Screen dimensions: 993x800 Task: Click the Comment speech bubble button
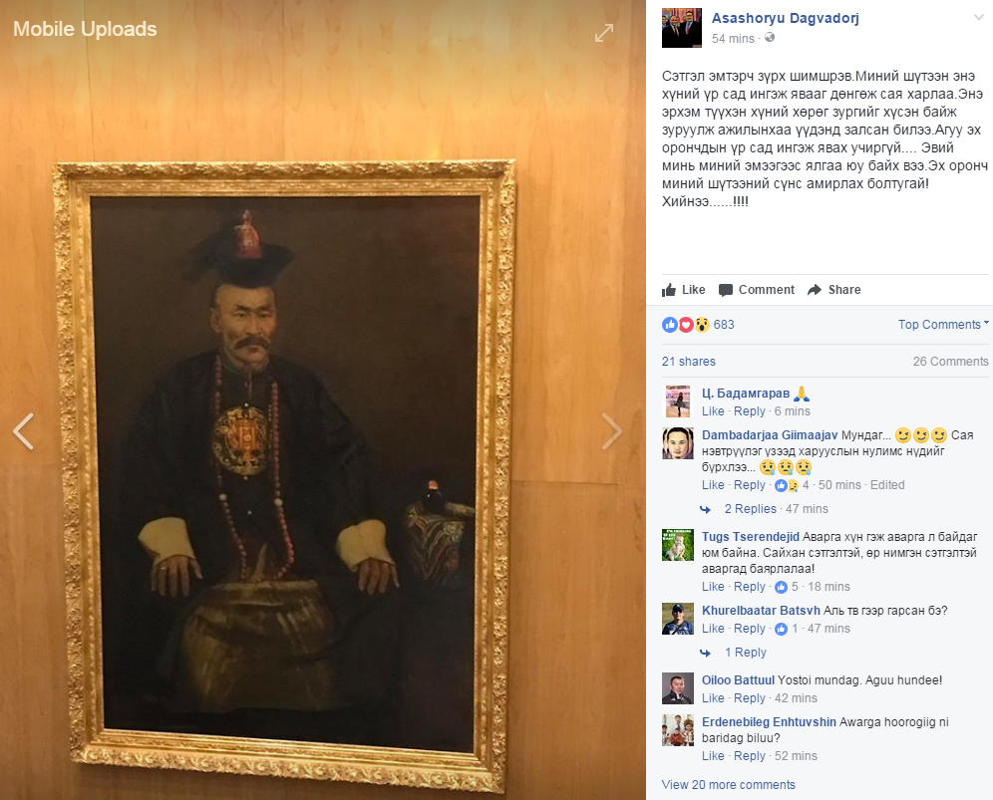point(757,290)
